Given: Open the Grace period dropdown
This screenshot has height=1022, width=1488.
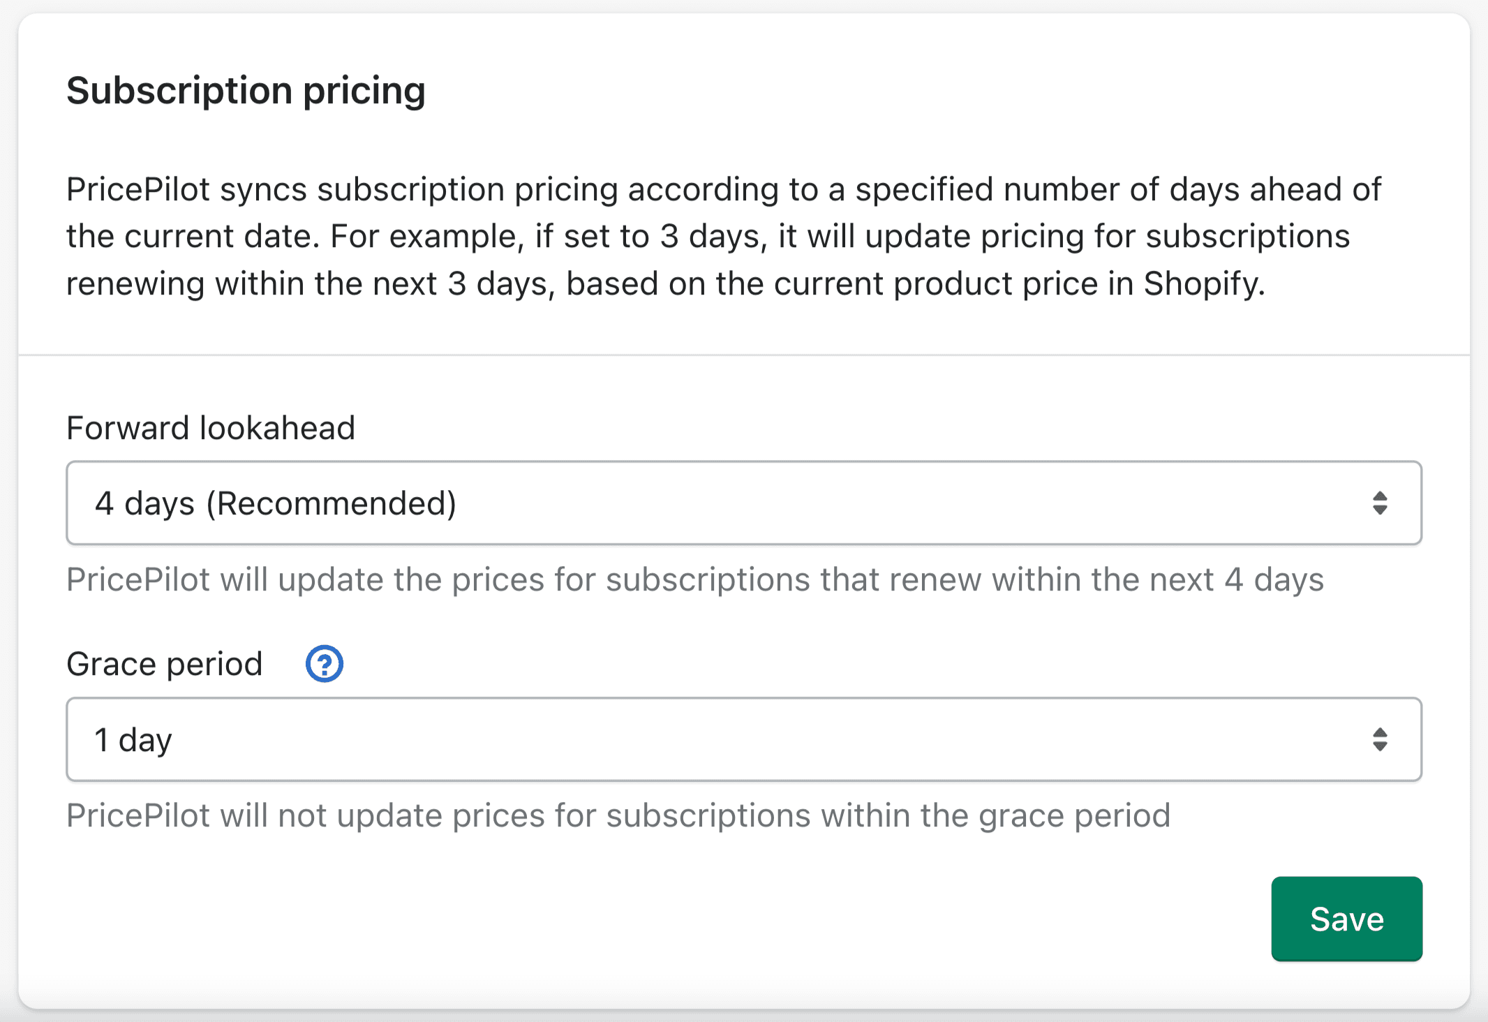Looking at the screenshot, I should coord(743,739).
